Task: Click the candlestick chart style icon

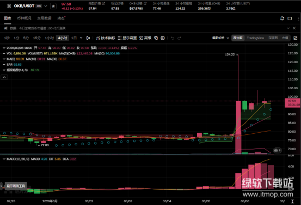Action: tap(88, 38)
